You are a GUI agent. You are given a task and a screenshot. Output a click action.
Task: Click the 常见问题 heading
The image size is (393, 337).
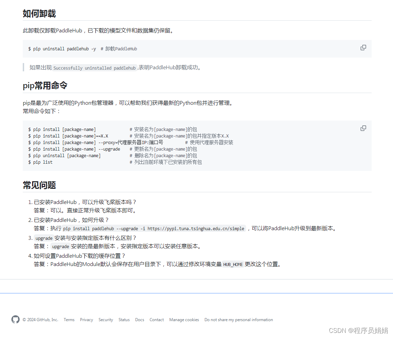tap(39, 185)
